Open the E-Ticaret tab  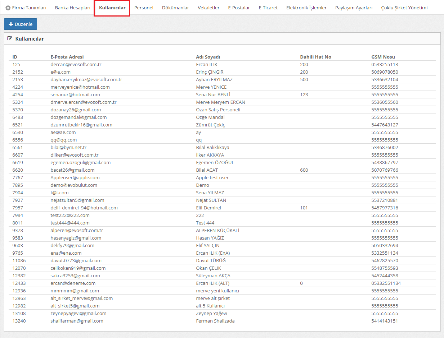tap(268, 8)
